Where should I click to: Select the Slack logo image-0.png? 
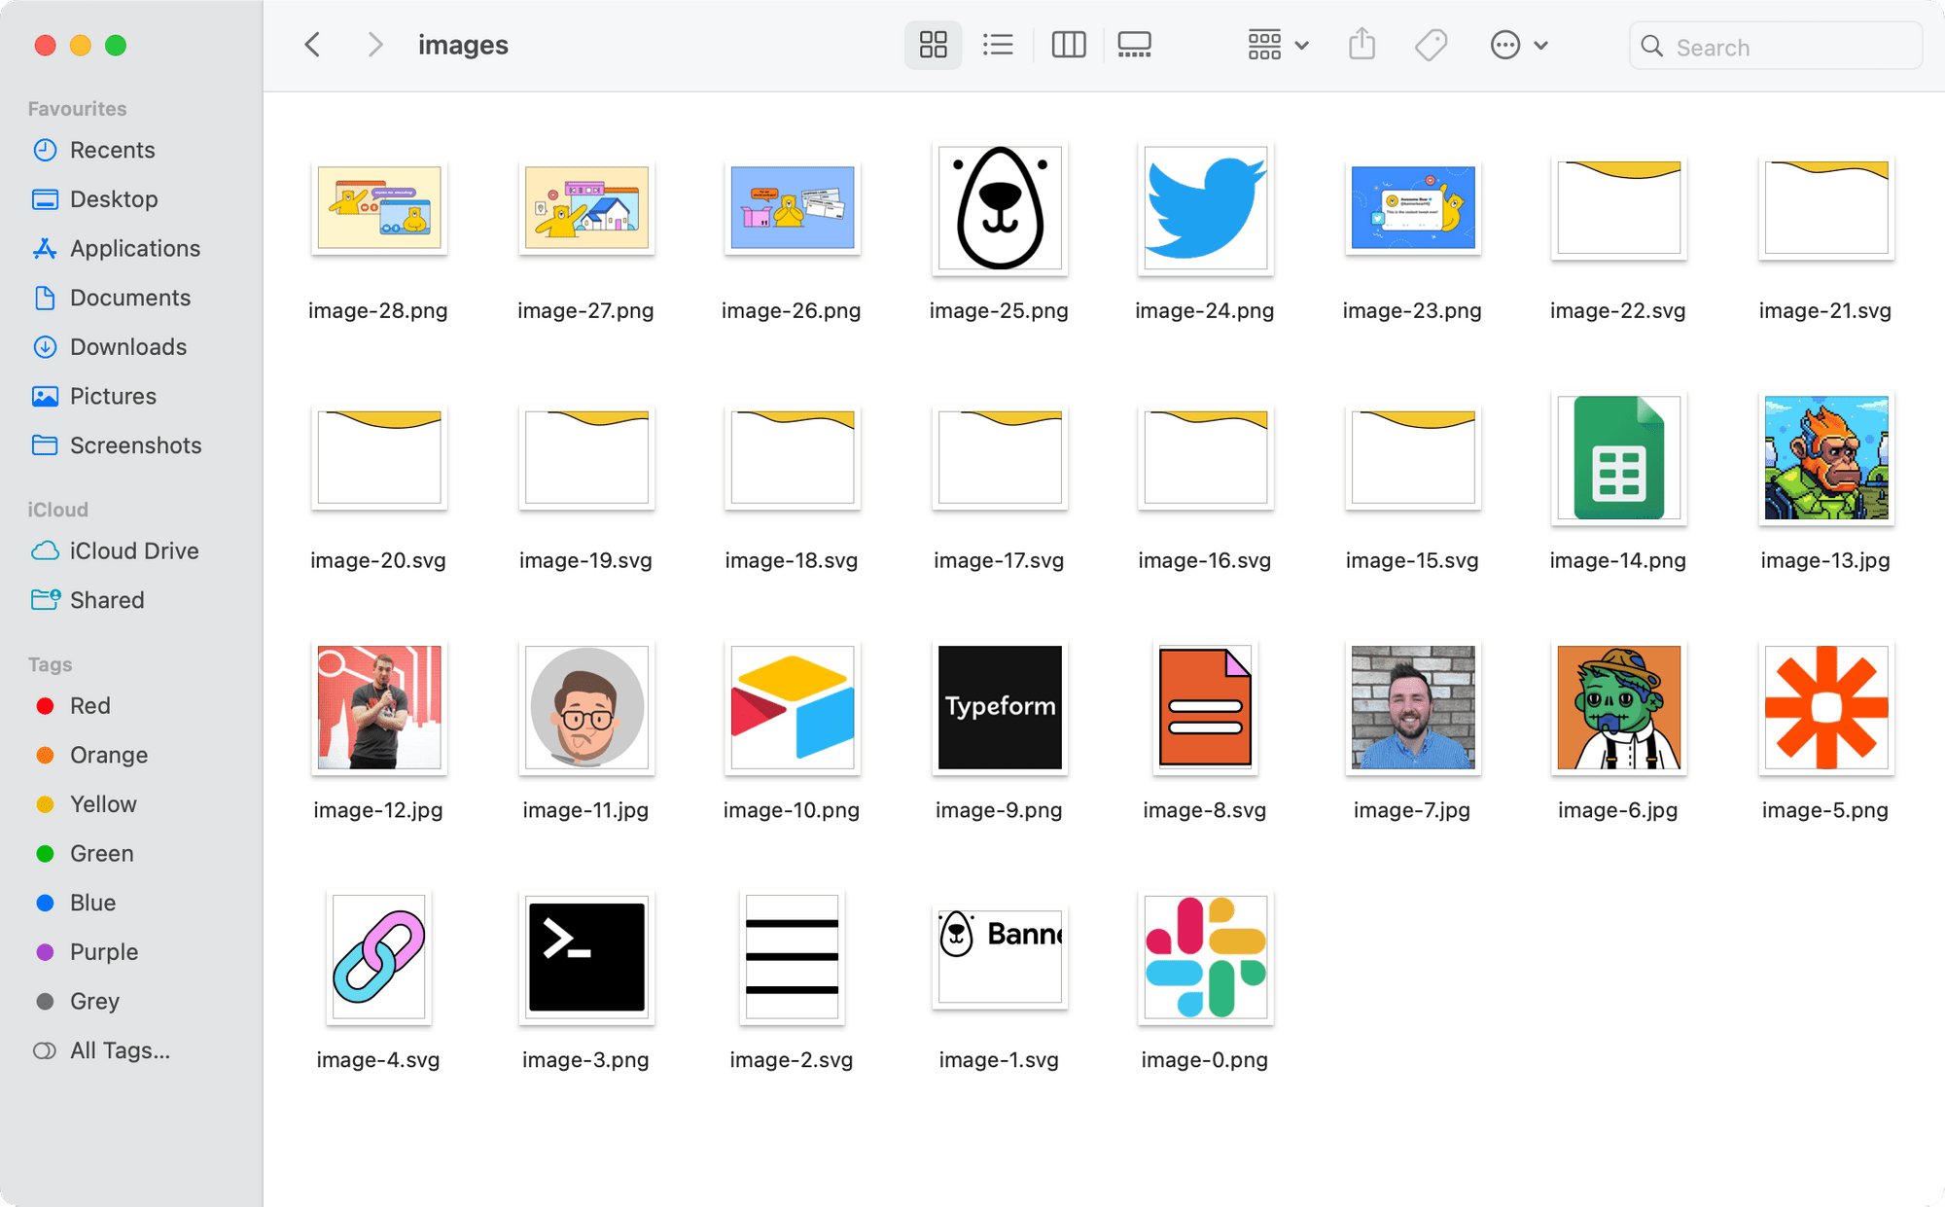click(1206, 958)
